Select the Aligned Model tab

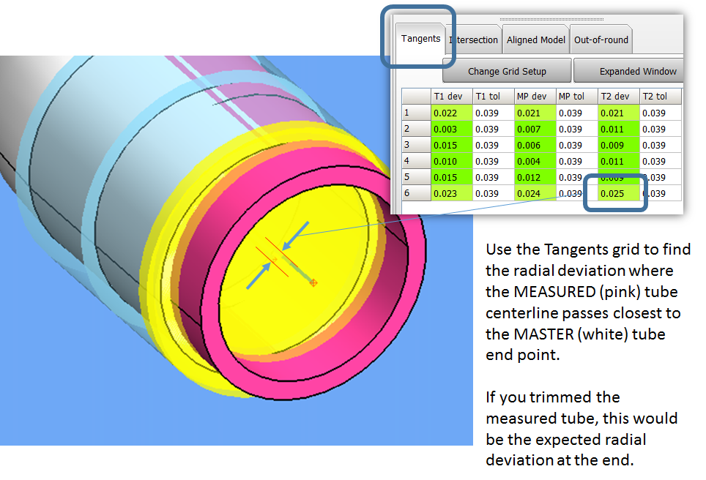536,40
